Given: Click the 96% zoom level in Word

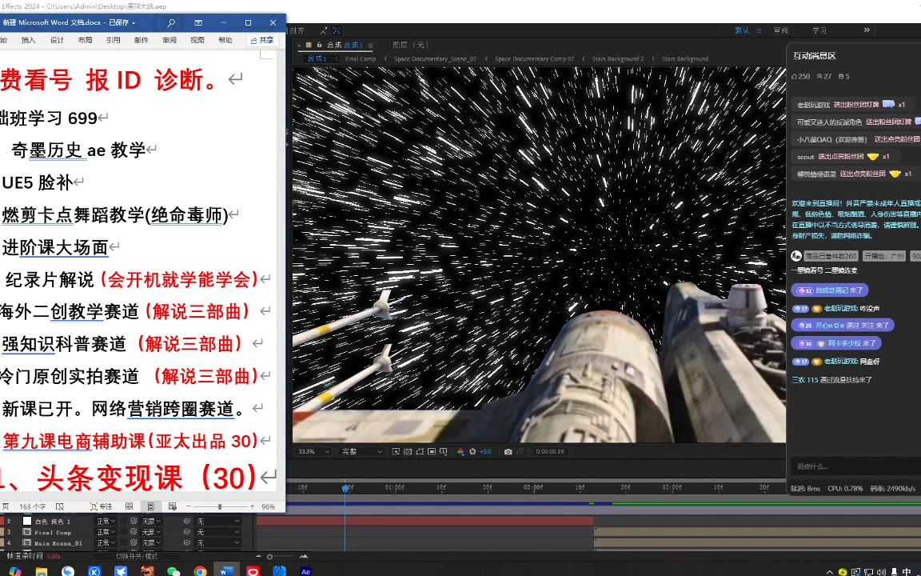Looking at the screenshot, I should 269,506.
